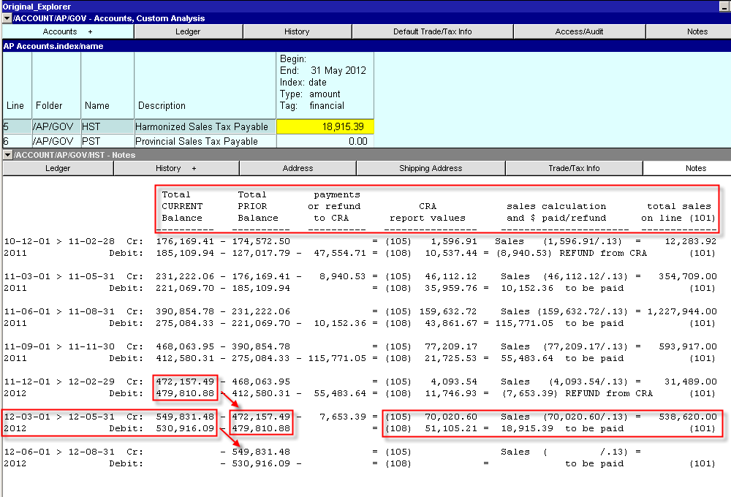
Task: Open the upper History tab
Action: 297,31
